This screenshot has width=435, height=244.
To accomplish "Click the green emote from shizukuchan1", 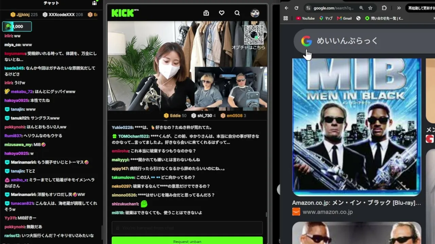I will click(x=144, y=204).
